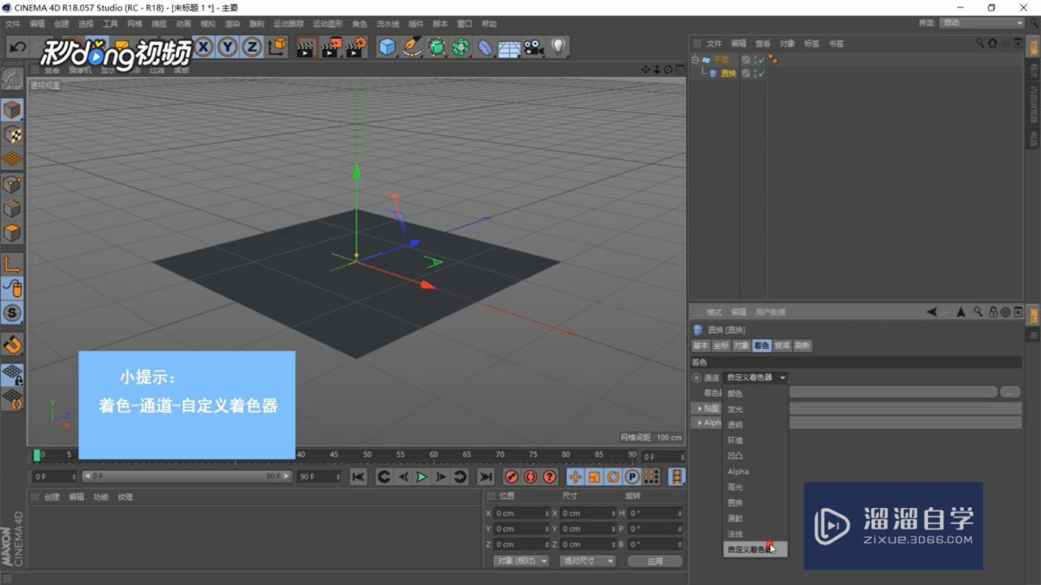
Task: Open the green array modeling objects icon
Action: (x=460, y=47)
